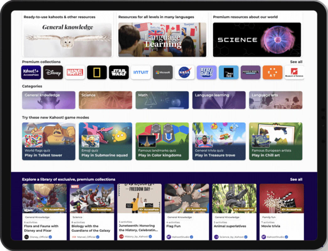Click the 'Family fun' tag
The height and width of the screenshot is (251, 328).
[x=269, y=217]
